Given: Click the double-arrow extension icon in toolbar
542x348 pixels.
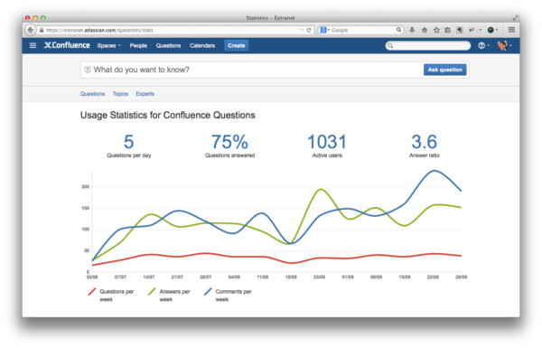Looking at the screenshot, I should pyautogui.click(x=472, y=30).
